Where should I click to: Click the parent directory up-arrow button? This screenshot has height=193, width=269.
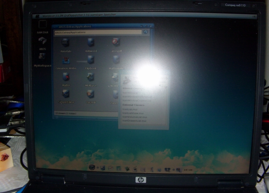click(146, 32)
